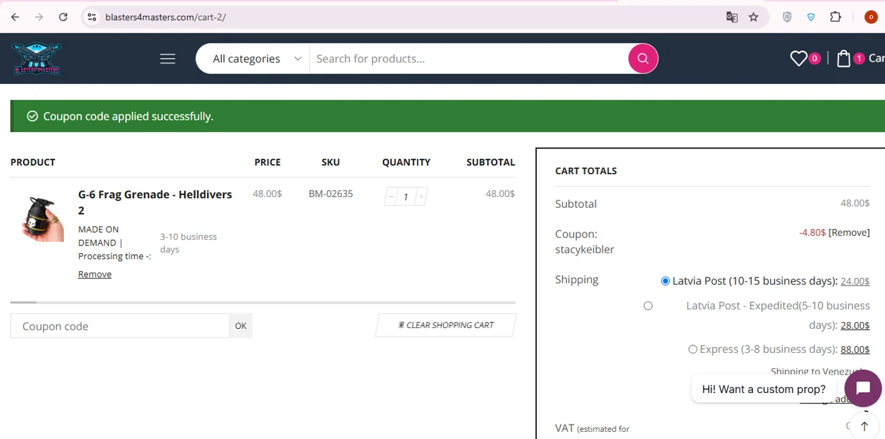Open the custom prop chat bubble
Image resolution: width=885 pixels, height=439 pixels.
[x=863, y=388]
